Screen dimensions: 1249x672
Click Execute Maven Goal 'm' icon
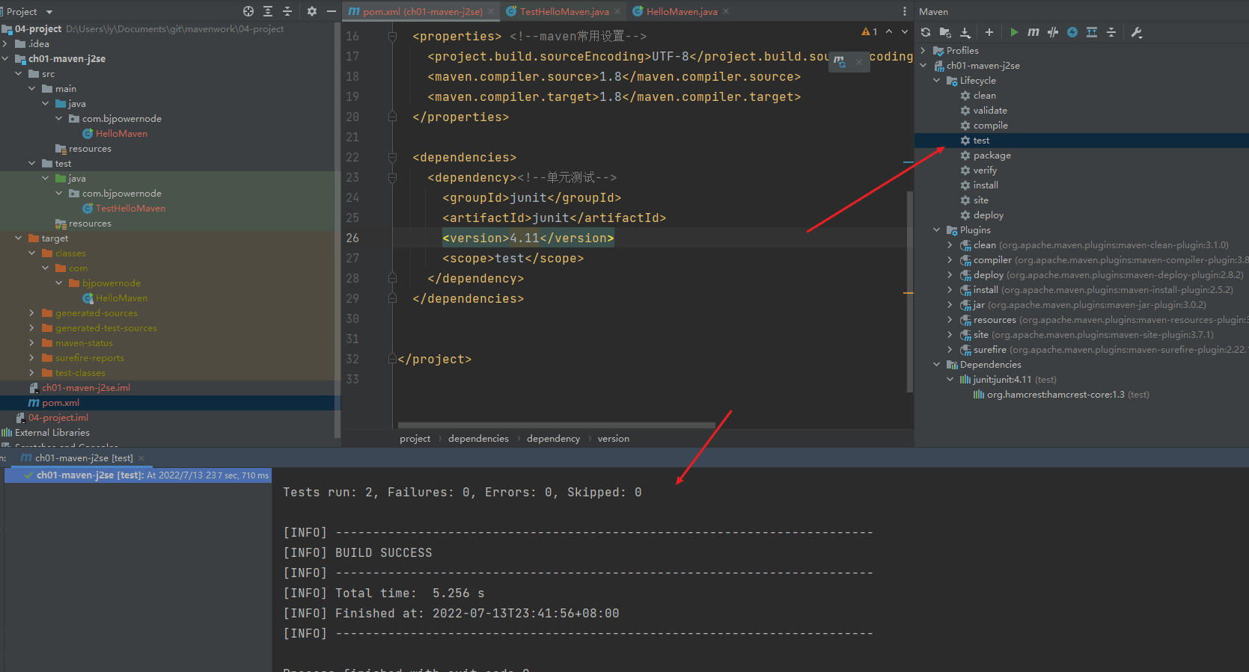(x=1033, y=32)
